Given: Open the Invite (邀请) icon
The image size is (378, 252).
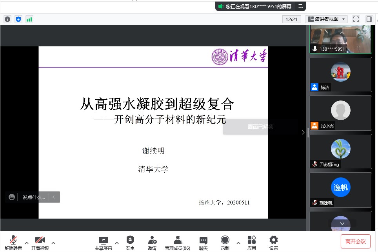Looking at the screenshot, I should click(x=152, y=243).
